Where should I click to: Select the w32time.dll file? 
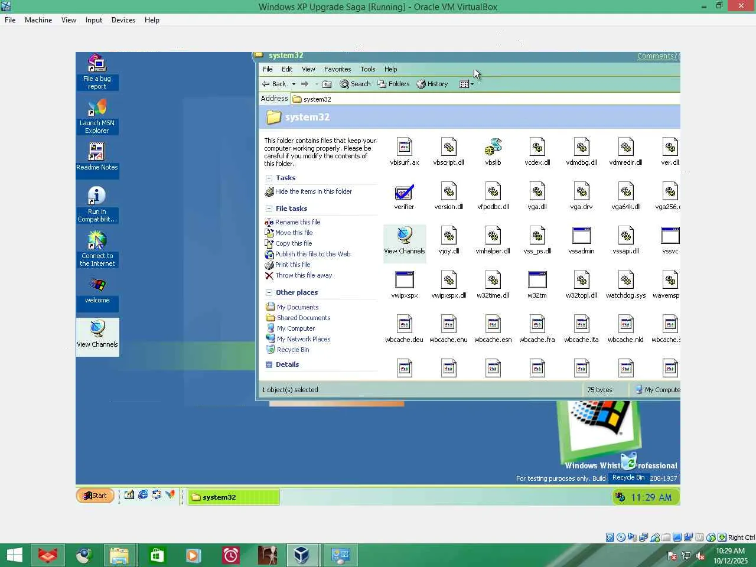493,285
